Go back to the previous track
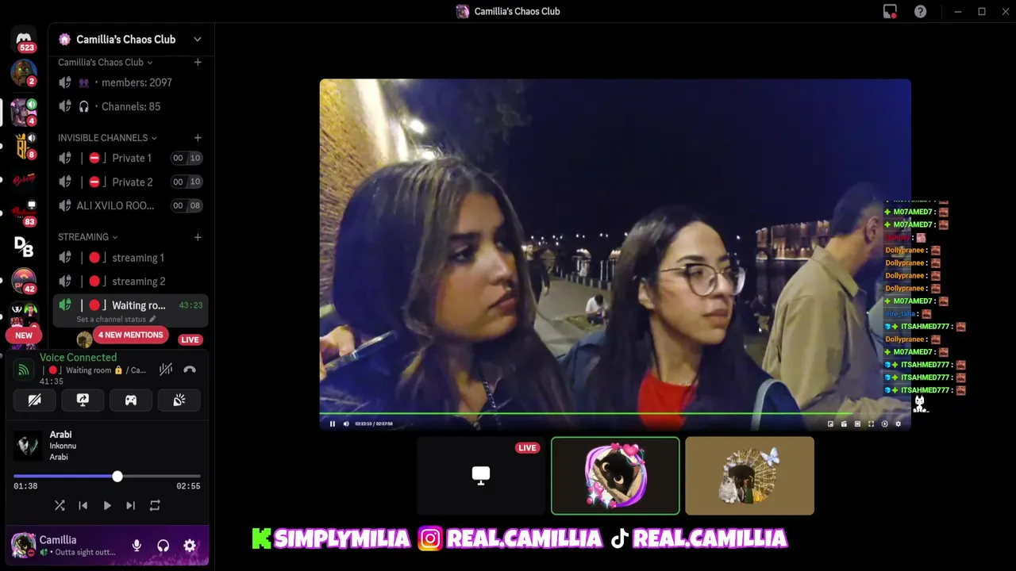 pyautogui.click(x=83, y=505)
